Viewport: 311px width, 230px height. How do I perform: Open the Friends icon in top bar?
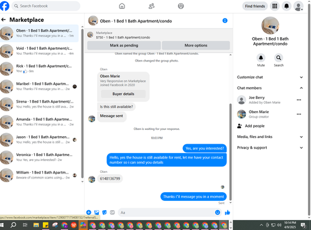(152, 6)
